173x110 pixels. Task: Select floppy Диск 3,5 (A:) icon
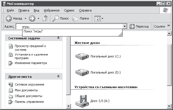[x=82, y=101]
